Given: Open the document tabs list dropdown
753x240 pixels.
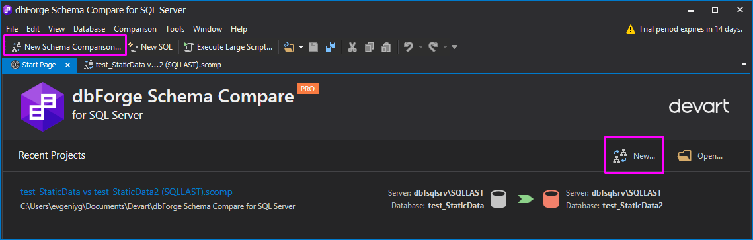Looking at the screenshot, I should point(744,65).
